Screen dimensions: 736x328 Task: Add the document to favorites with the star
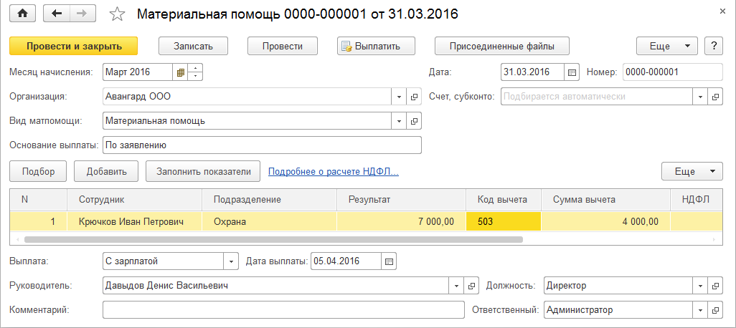(x=118, y=14)
